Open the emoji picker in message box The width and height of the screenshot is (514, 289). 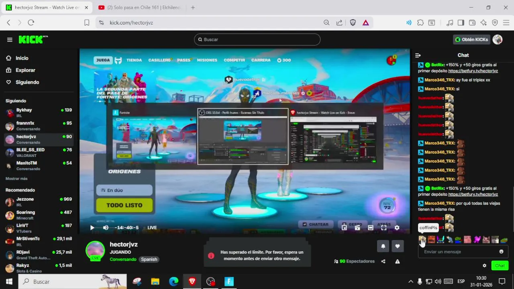coord(501,252)
